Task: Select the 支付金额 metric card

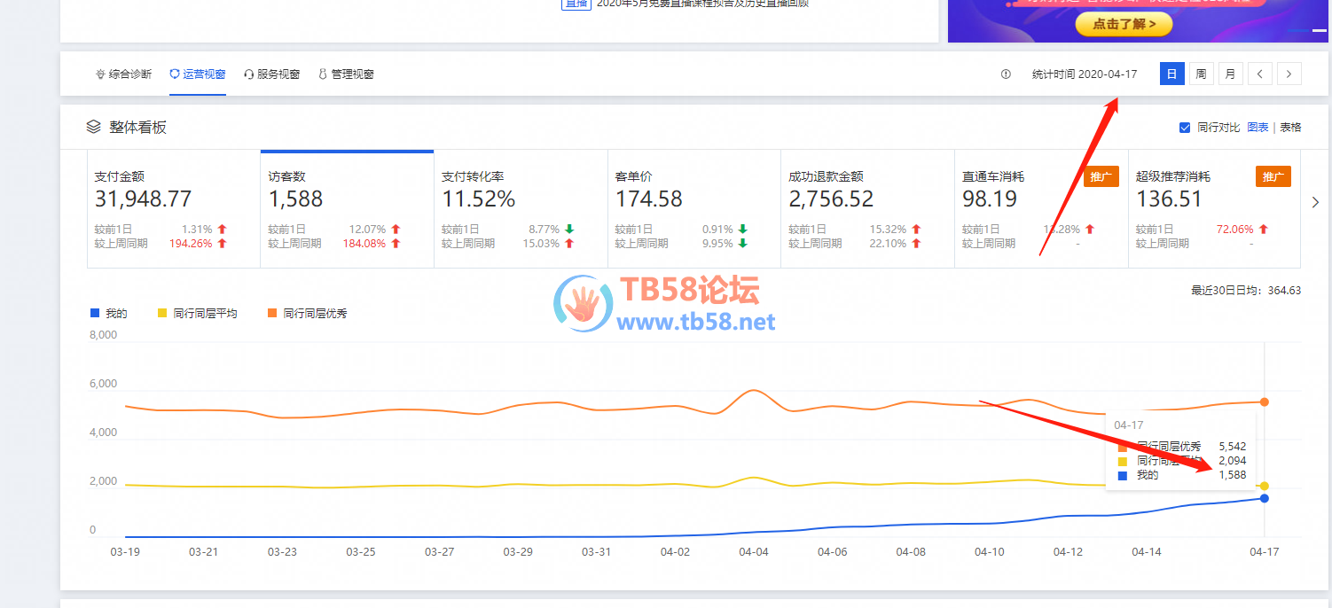Action: coord(173,209)
